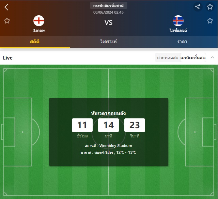Go back using the left arrow icon
Image resolution: width=218 pixels, height=199 pixels.
tap(6, 7)
